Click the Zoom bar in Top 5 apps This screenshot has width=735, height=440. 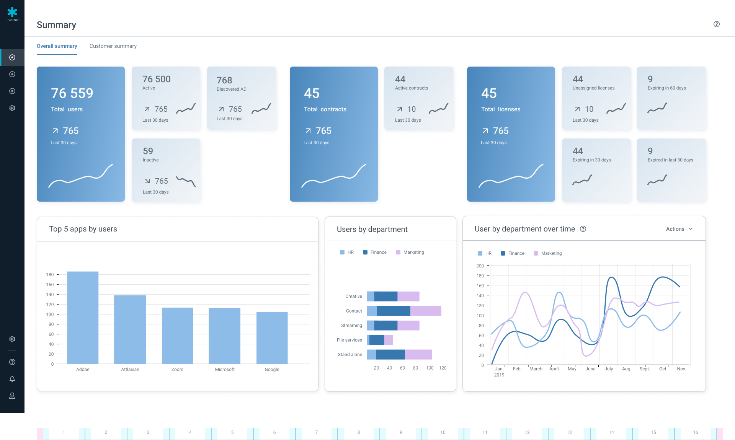(x=177, y=336)
